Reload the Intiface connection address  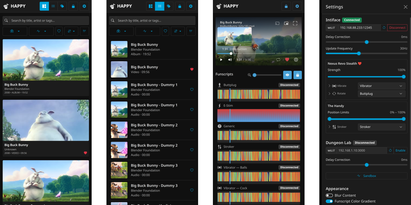(384, 28)
